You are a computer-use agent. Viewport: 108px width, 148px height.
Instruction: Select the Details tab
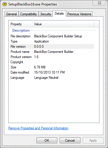[x=59, y=14]
